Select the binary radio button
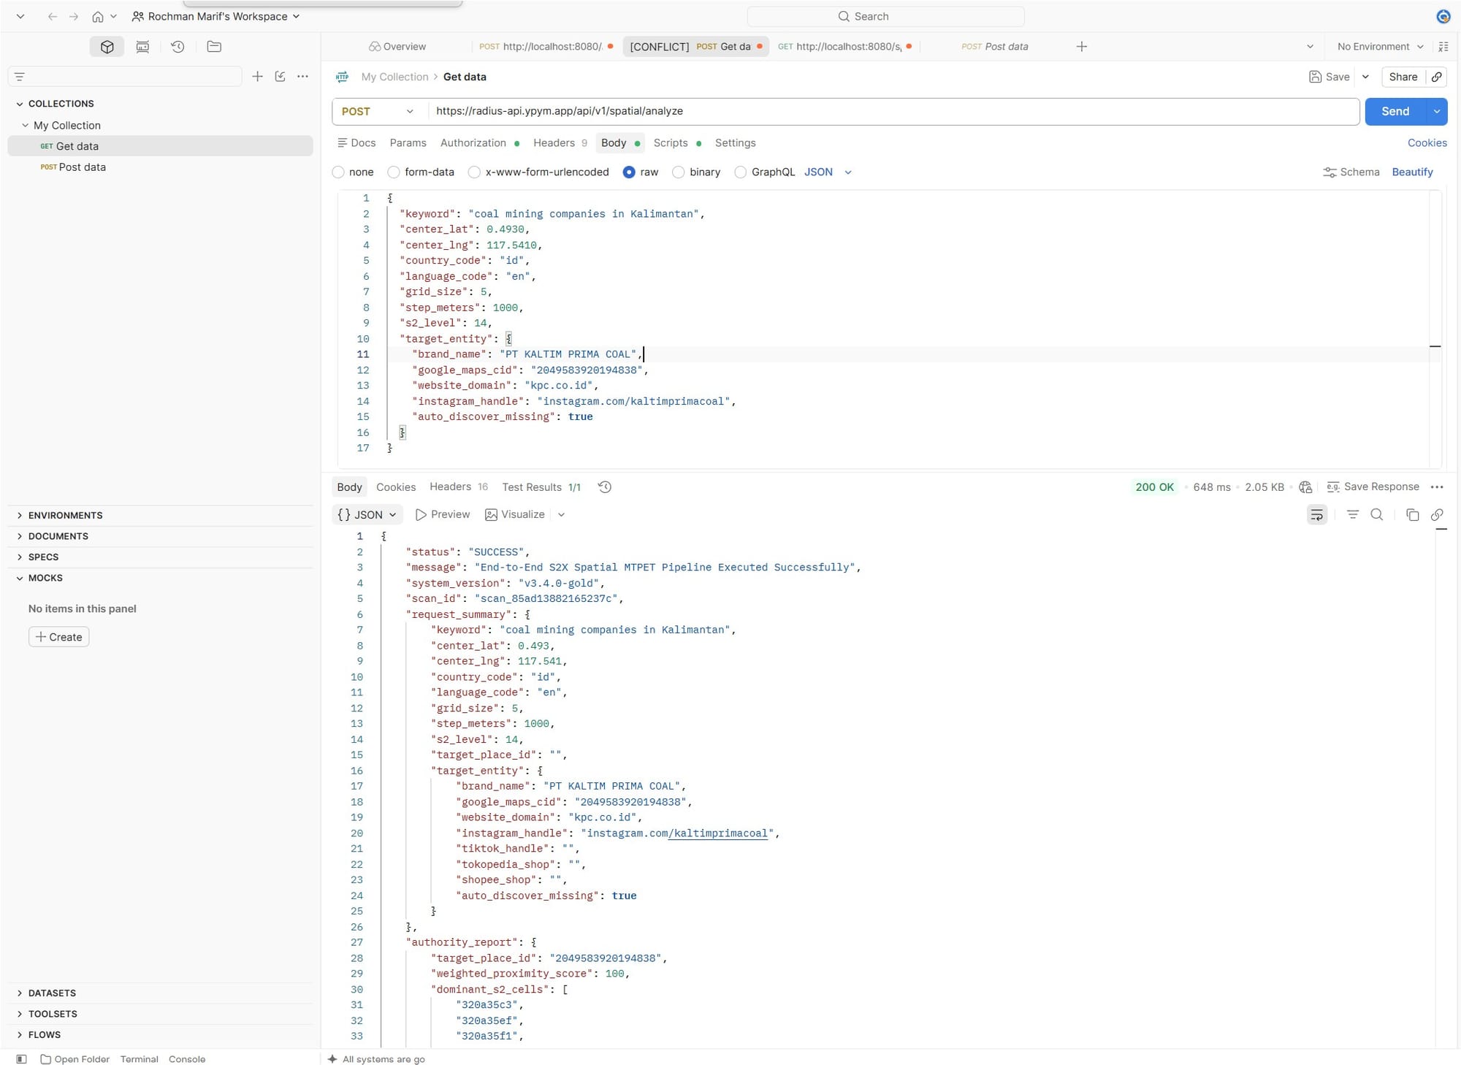Viewport: 1461px width, 1065px height. [x=679, y=172]
